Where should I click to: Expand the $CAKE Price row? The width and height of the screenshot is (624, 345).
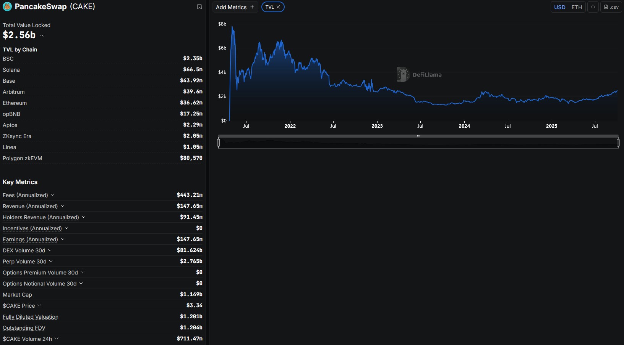(39, 305)
